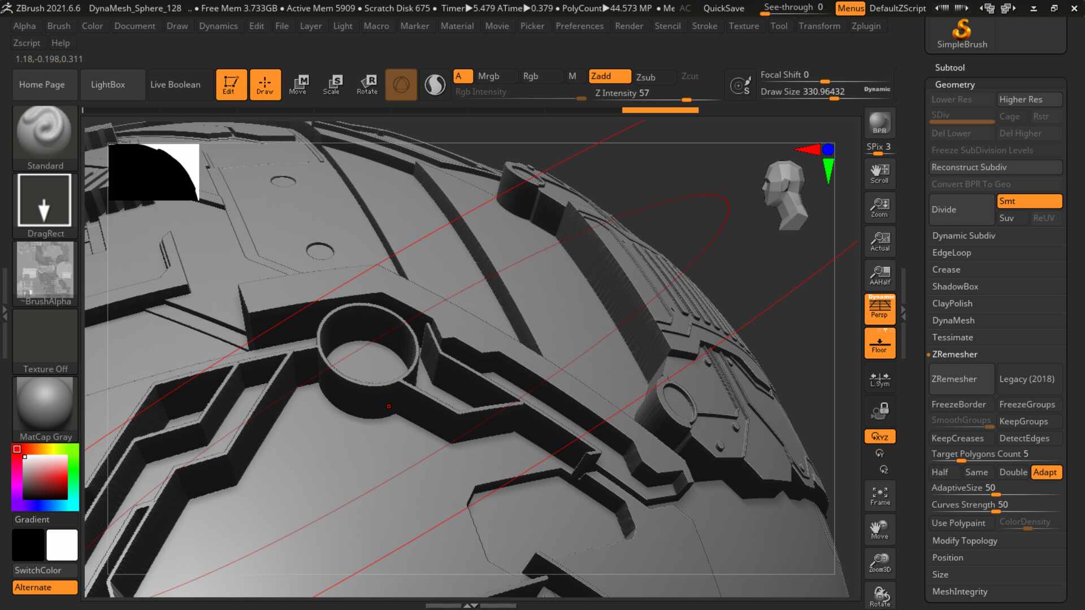1085x610 pixels.
Task: Activate the Move transform tool
Action: pos(298,85)
